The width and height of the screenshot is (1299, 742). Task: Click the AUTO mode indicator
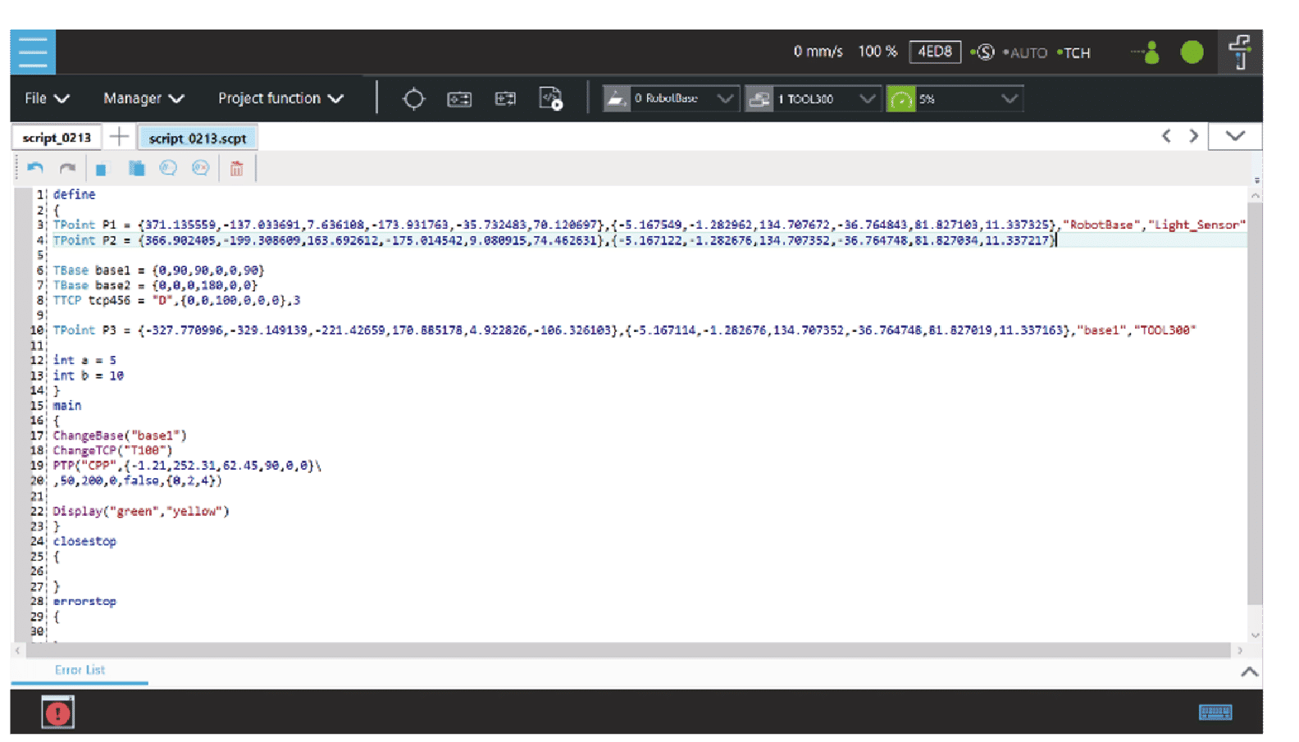click(1026, 52)
